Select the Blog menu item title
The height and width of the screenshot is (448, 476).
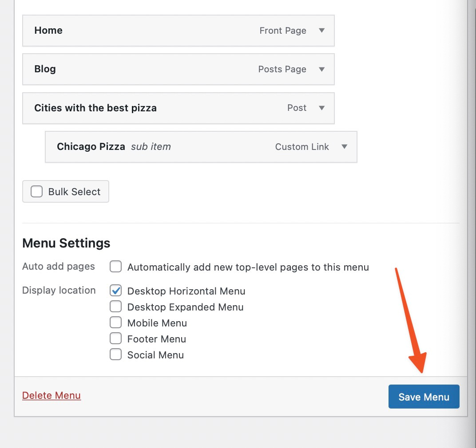(45, 69)
